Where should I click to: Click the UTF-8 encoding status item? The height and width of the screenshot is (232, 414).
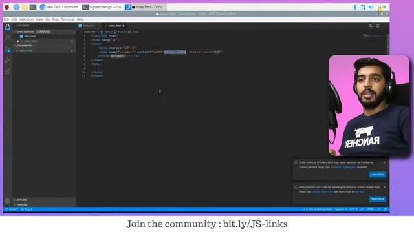(353, 209)
